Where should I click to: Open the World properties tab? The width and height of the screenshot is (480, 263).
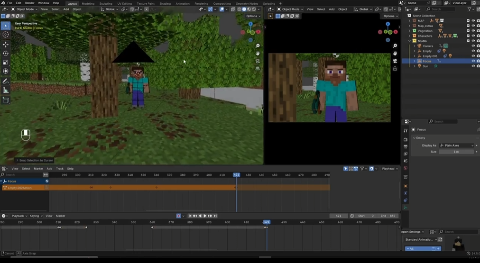point(406,168)
